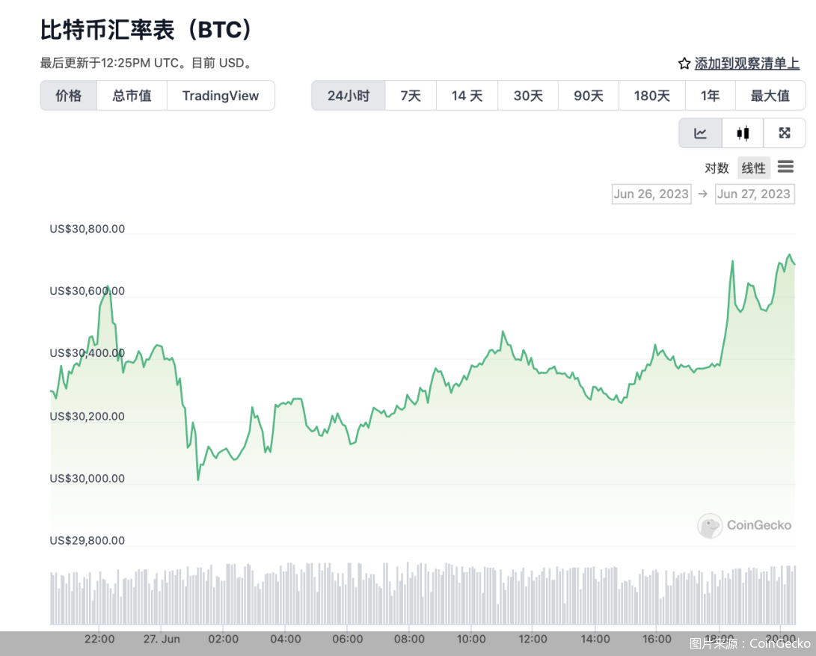
Task: Switch to the candlestick chart view
Action: pos(743,132)
